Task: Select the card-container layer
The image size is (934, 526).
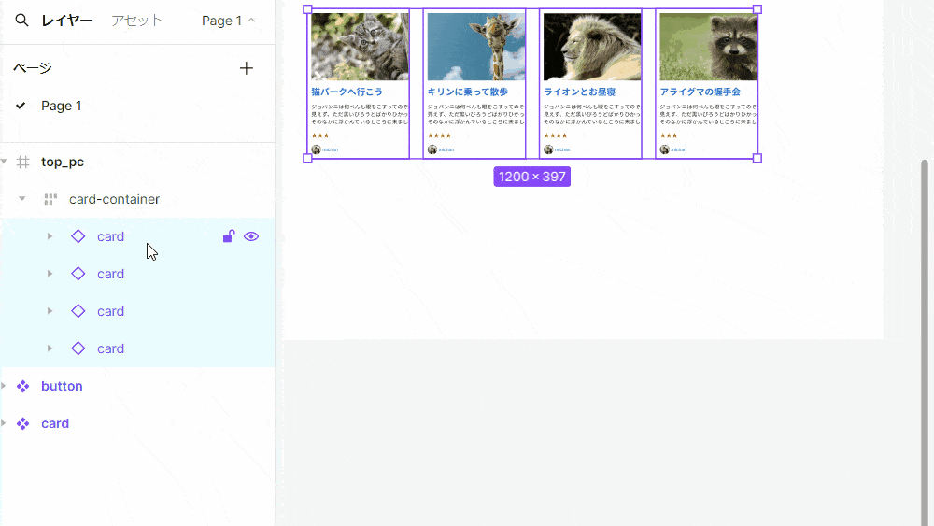Action: 114,199
